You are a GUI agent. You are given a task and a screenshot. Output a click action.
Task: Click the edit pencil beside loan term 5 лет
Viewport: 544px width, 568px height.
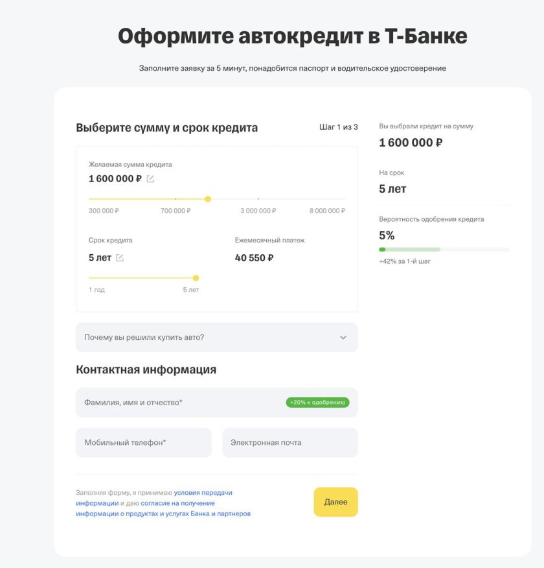click(120, 258)
